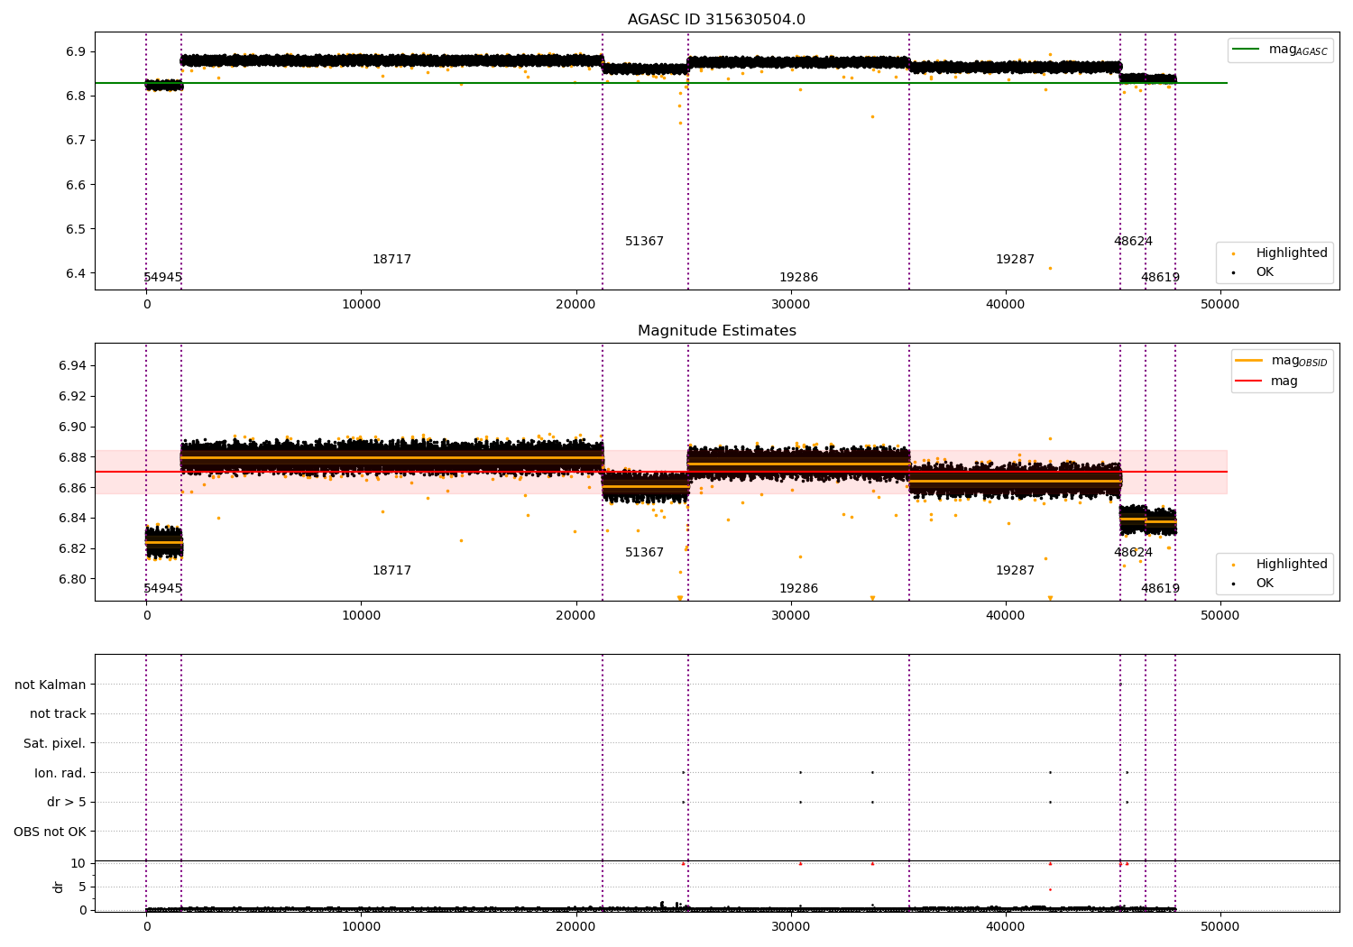Click y-tick 10 on the dr axis
This screenshot has height=947, width=1353.
point(78,863)
